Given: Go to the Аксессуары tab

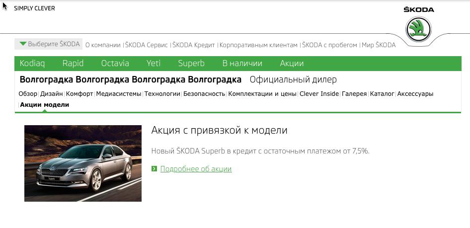Looking at the screenshot, I should (x=415, y=94).
